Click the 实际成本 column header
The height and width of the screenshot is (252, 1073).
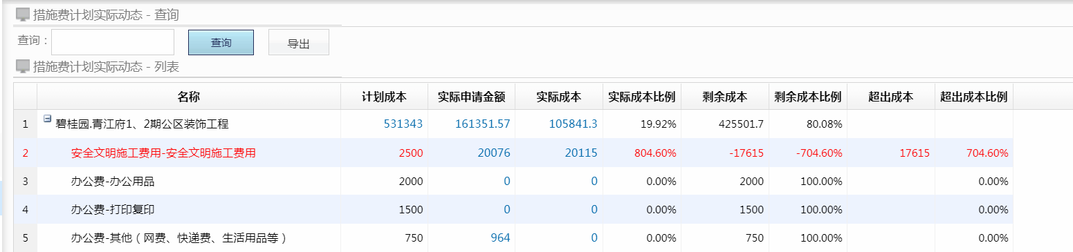pyautogui.click(x=558, y=97)
